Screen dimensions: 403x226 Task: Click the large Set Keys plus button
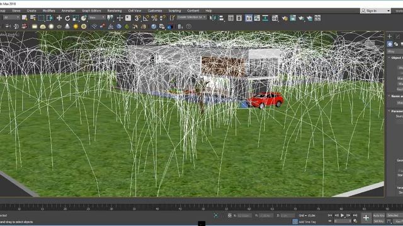(366, 218)
